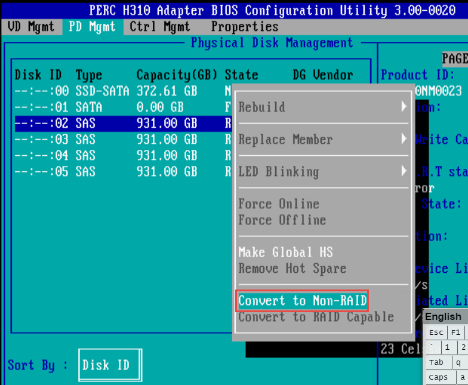The height and width of the screenshot is (385, 468).
Task: Select disk 04 SAS row
Action: coord(123,155)
